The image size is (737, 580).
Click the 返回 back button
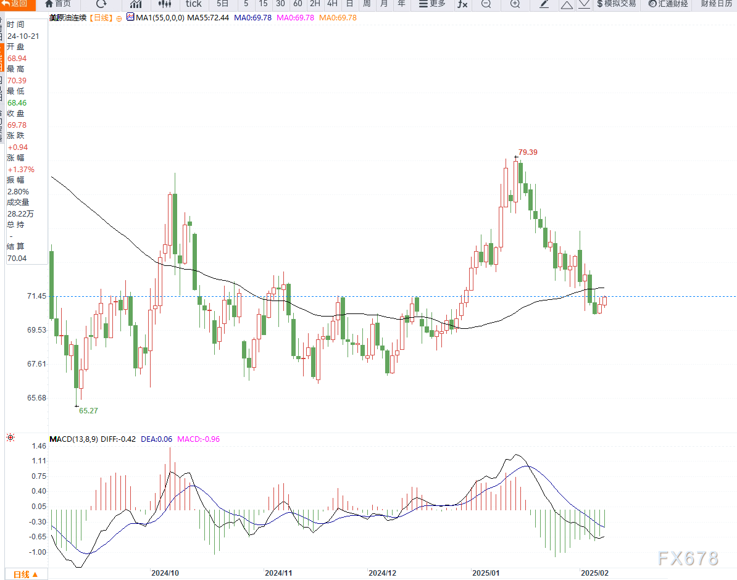17,4
